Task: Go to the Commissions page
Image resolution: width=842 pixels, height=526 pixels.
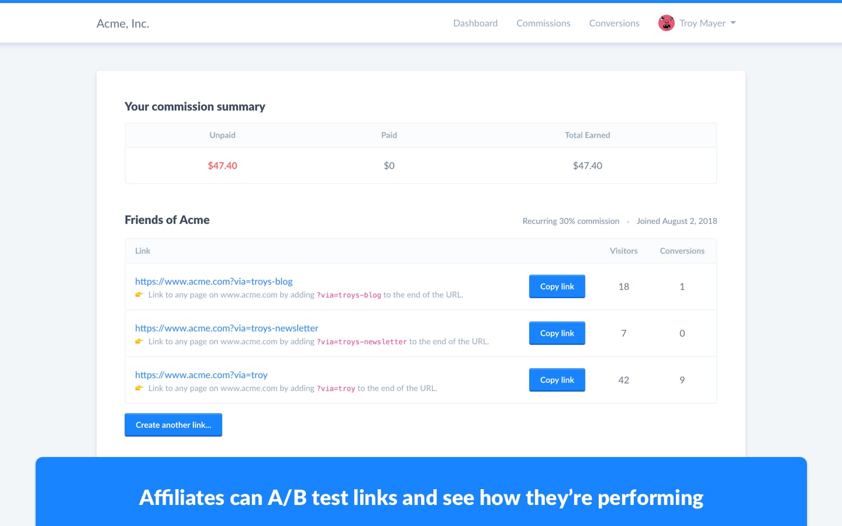Action: (x=543, y=23)
